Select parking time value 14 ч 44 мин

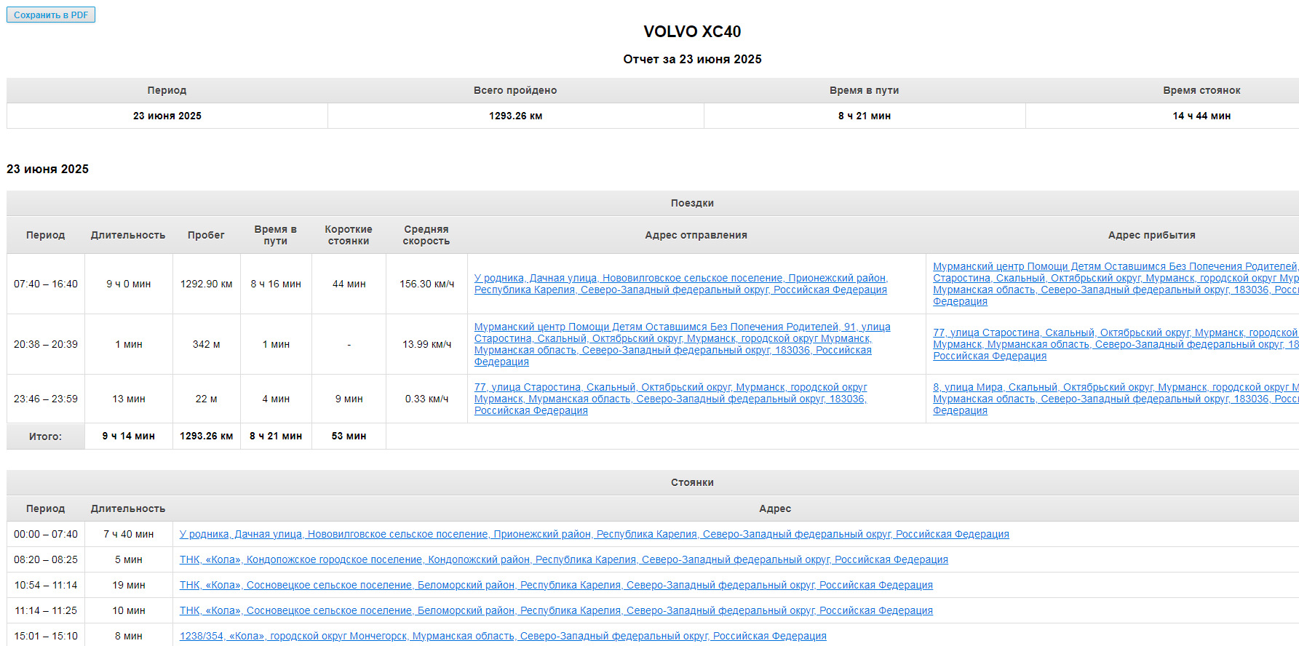1201,116
